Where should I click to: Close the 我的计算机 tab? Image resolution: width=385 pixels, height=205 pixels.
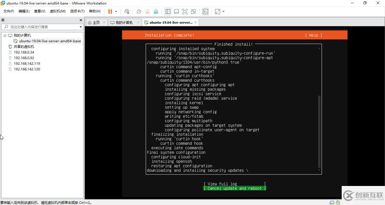(x=138, y=22)
